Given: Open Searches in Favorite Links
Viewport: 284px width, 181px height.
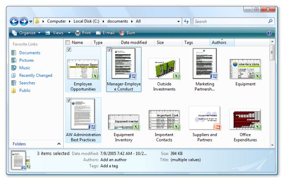Looking at the screenshot, I should (x=24, y=83).
